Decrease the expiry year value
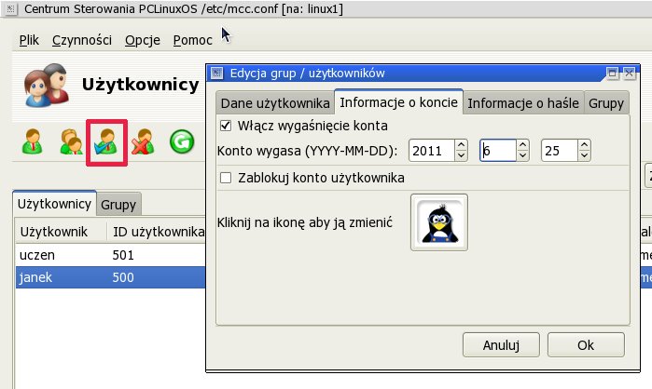The height and width of the screenshot is (389, 652). click(x=461, y=155)
